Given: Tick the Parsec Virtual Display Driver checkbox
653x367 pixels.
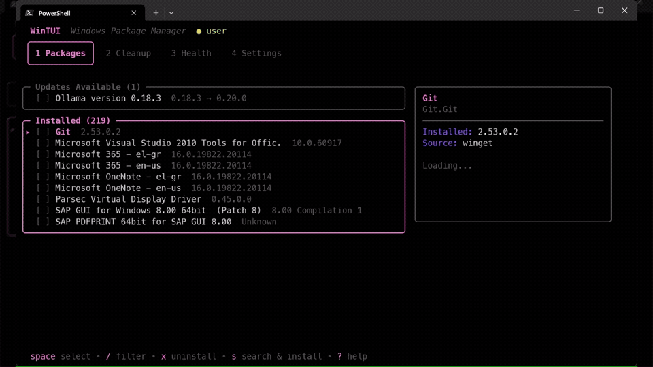Looking at the screenshot, I should (x=43, y=199).
